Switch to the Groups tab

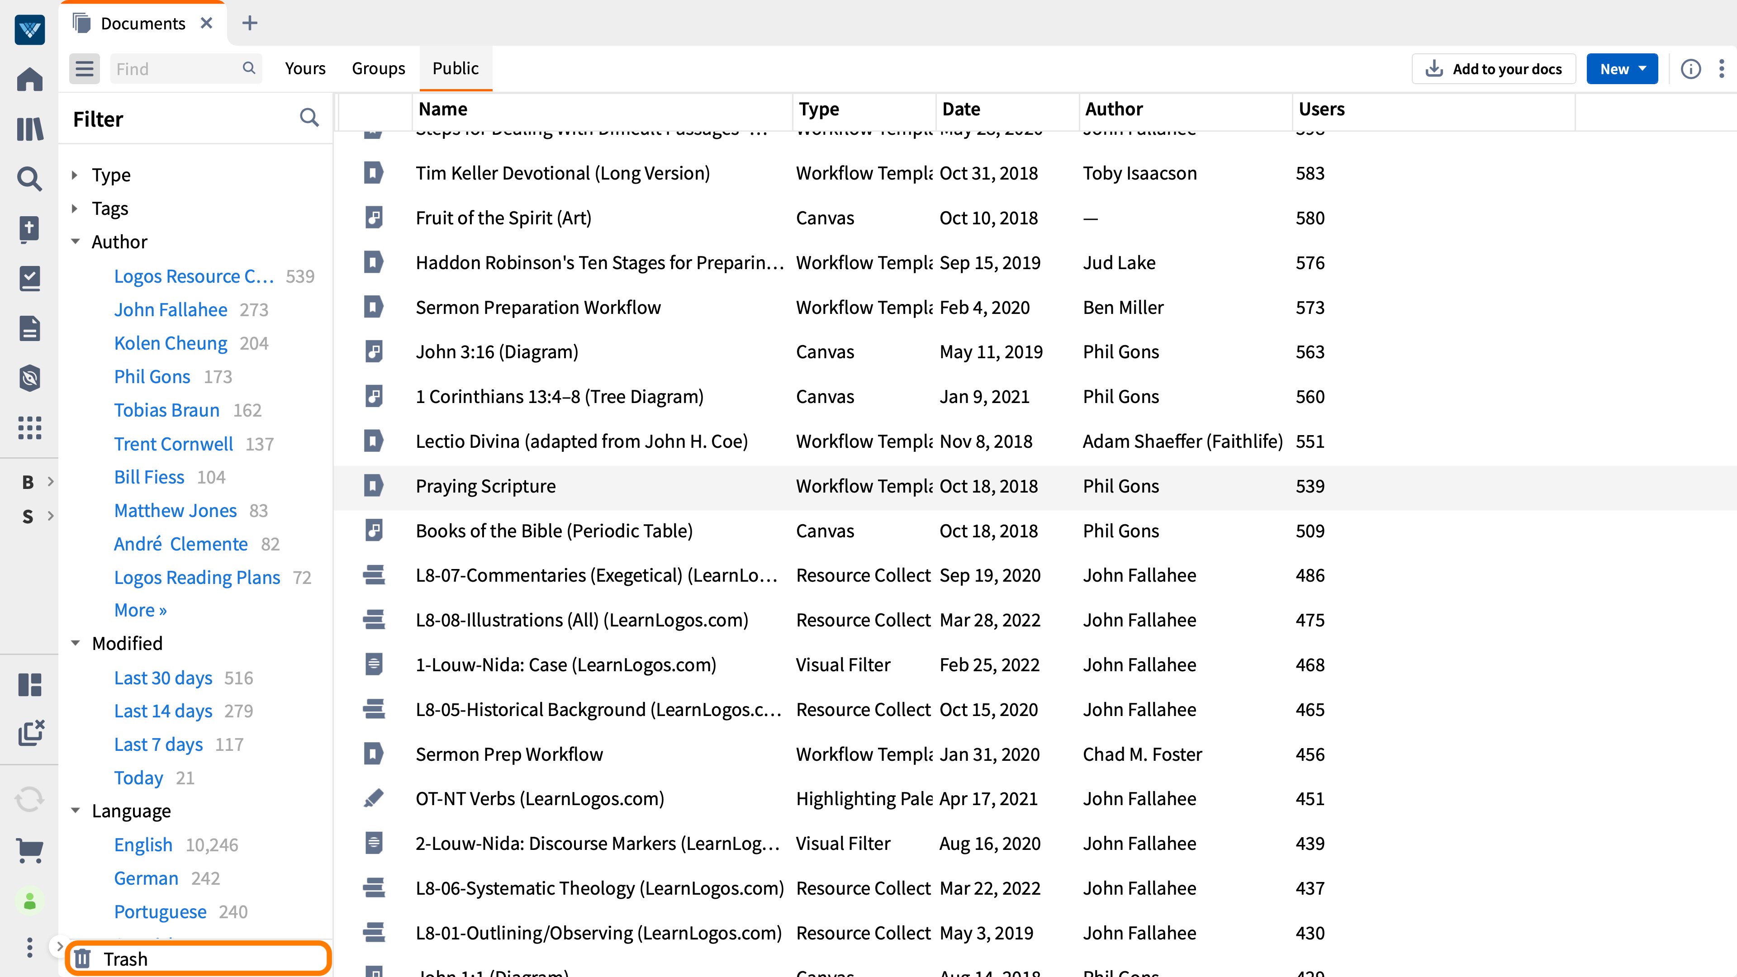pos(378,68)
